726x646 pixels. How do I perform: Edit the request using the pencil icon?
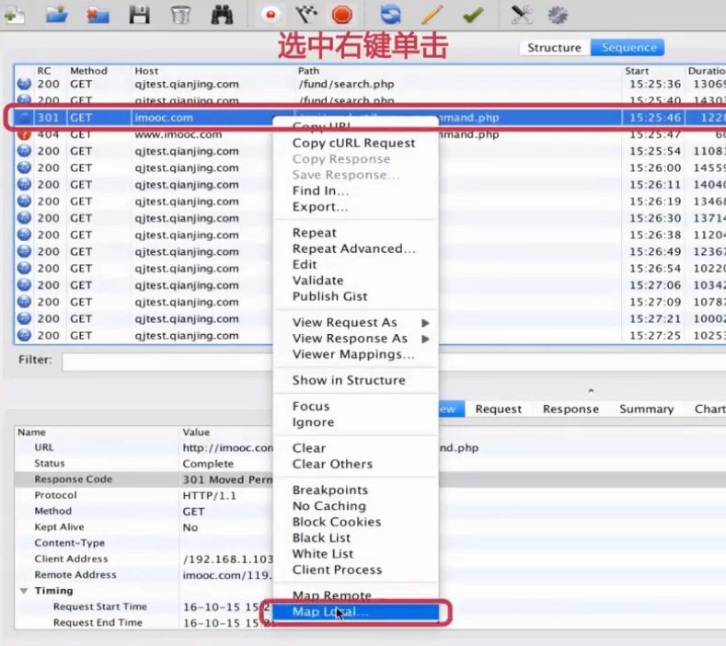[432, 16]
